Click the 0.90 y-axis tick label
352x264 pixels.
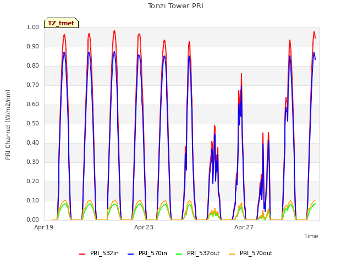coord(33,46)
